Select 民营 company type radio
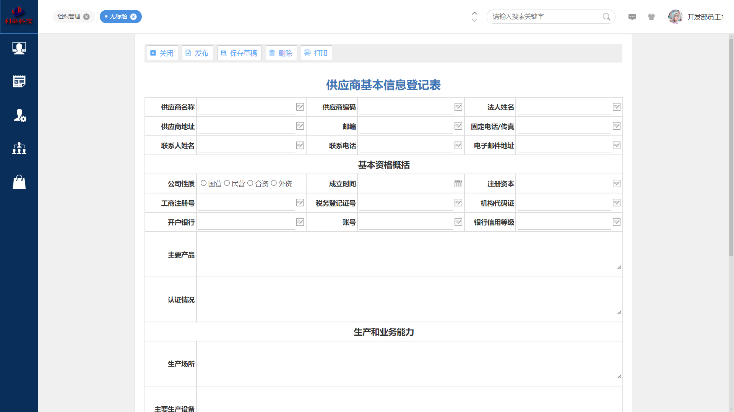 coord(227,183)
